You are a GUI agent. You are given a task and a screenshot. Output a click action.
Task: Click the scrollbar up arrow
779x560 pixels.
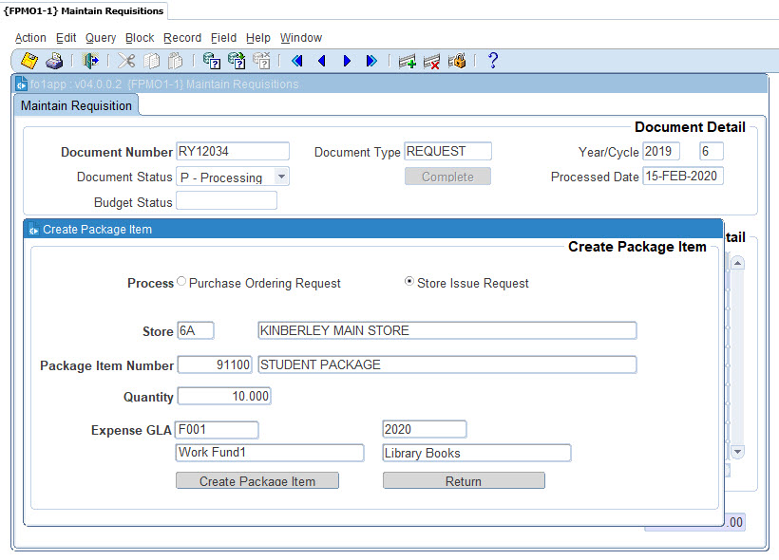[x=737, y=263]
